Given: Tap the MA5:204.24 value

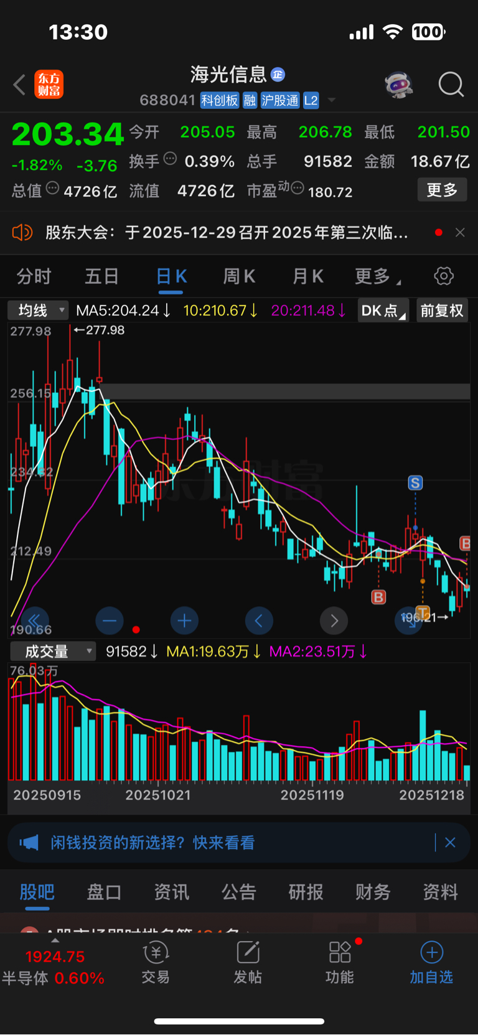Looking at the screenshot, I should pyautogui.click(x=123, y=310).
